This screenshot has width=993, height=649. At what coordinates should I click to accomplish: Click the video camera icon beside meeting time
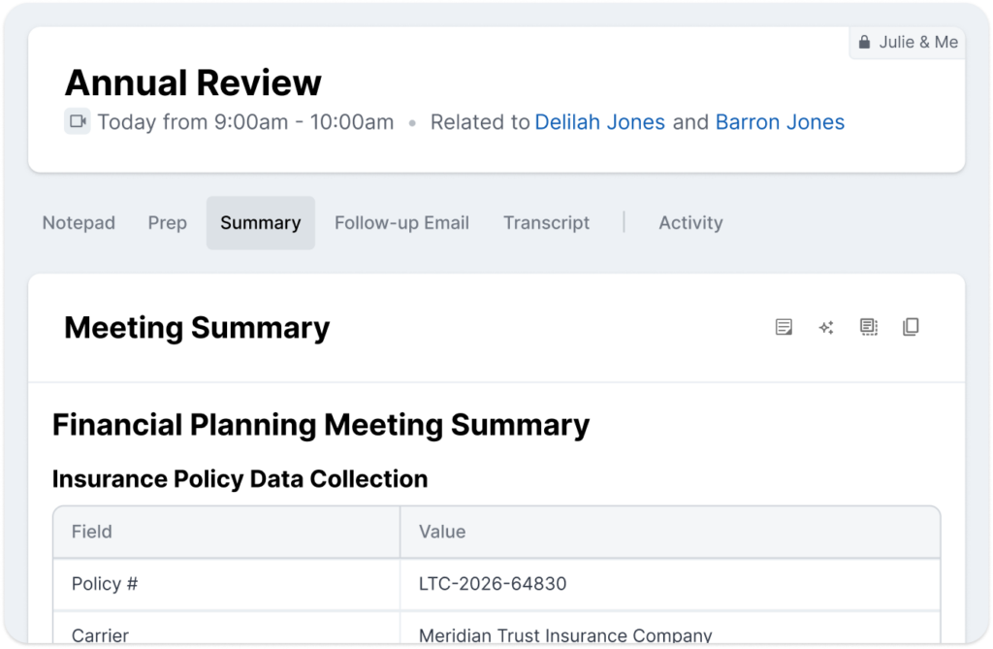[x=78, y=121]
